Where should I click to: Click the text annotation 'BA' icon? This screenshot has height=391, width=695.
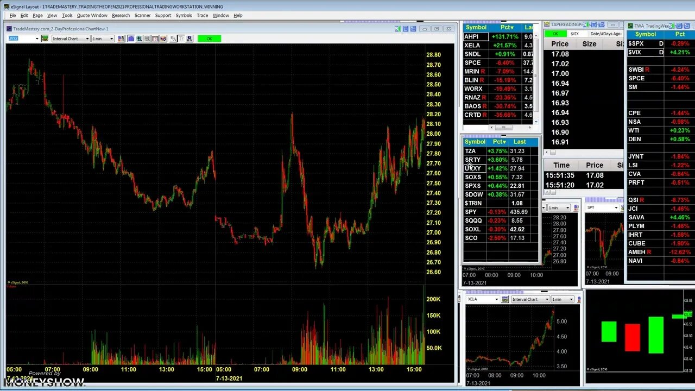(x=173, y=39)
